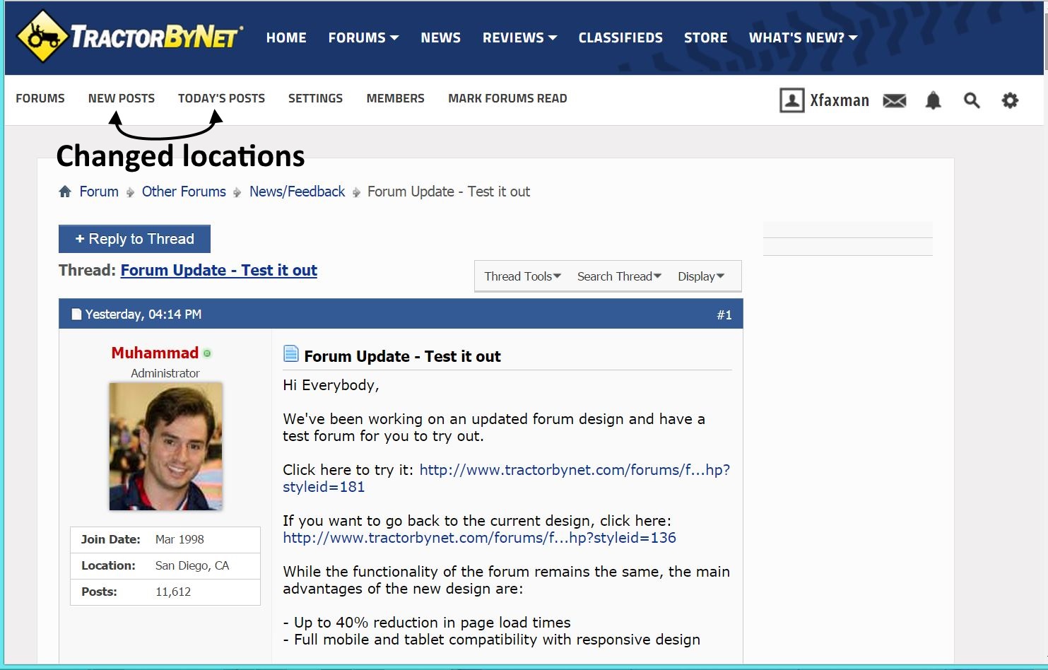
Task: Open the Display options dropdown
Action: [x=700, y=276]
